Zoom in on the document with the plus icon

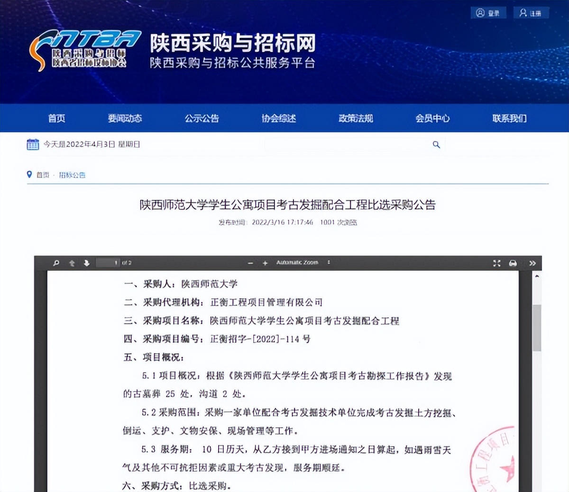[x=265, y=262]
